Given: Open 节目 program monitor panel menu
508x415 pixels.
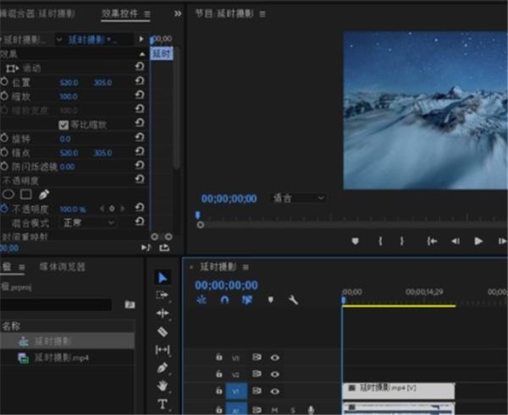Looking at the screenshot, I should [262, 14].
